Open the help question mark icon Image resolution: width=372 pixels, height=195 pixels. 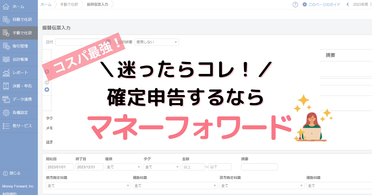(x=295, y=5)
